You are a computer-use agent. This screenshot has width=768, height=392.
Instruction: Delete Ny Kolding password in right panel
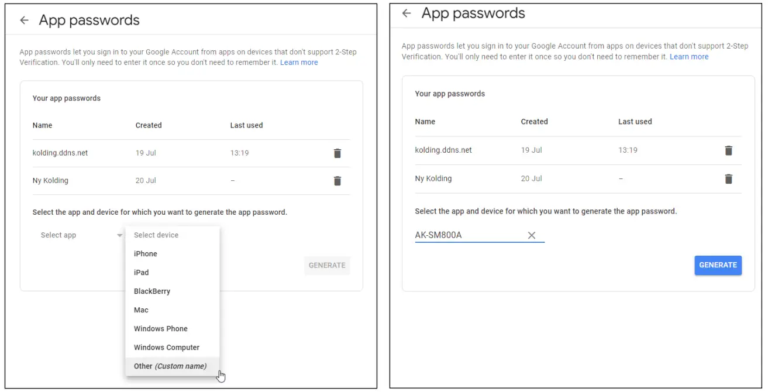[x=728, y=179]
